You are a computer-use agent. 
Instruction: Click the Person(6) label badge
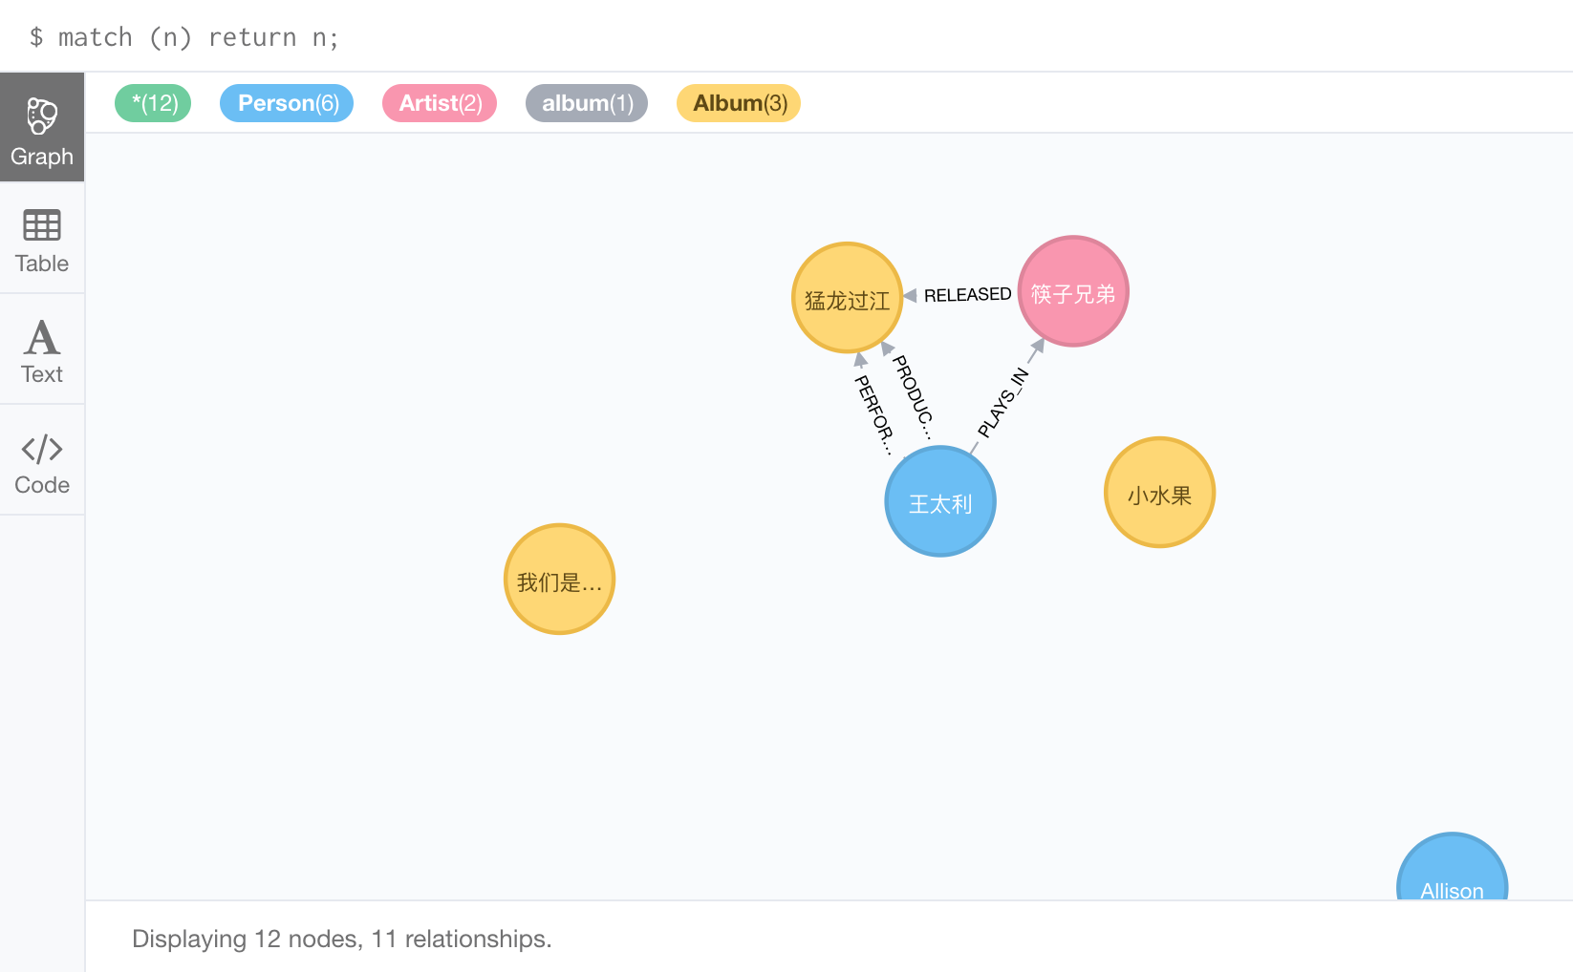(287, 103)
